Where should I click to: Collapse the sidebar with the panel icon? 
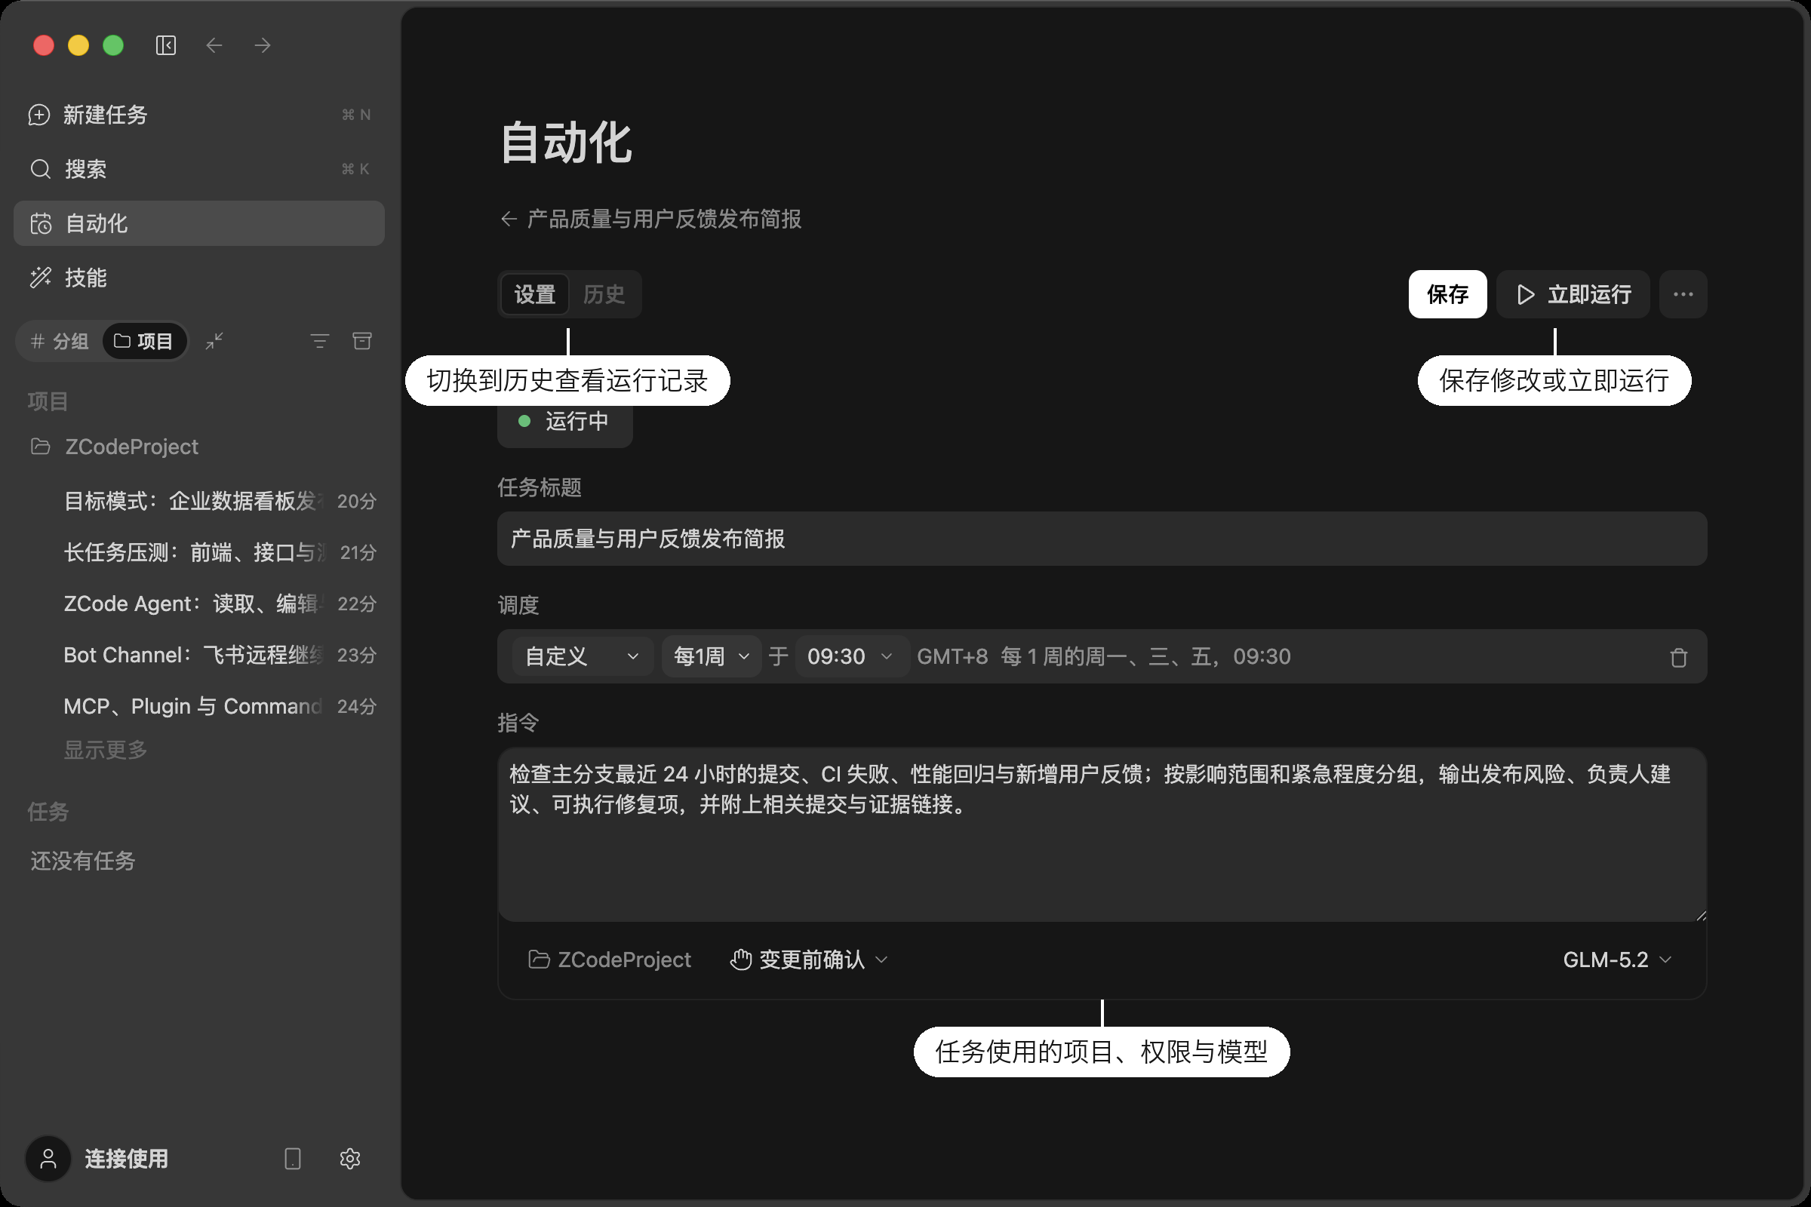click(x=165, y=45)
